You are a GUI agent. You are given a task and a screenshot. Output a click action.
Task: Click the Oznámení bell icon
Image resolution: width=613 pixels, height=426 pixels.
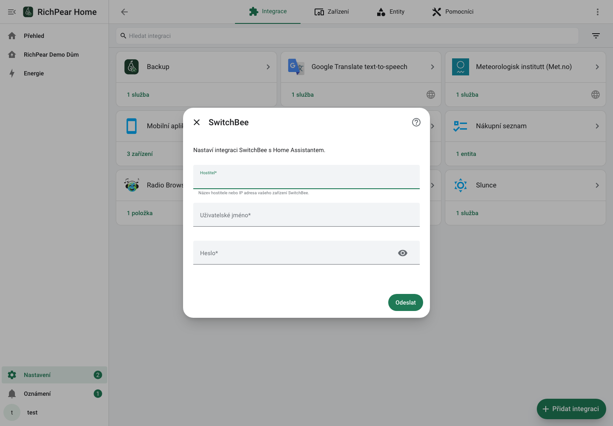click(x=12, y=394)
